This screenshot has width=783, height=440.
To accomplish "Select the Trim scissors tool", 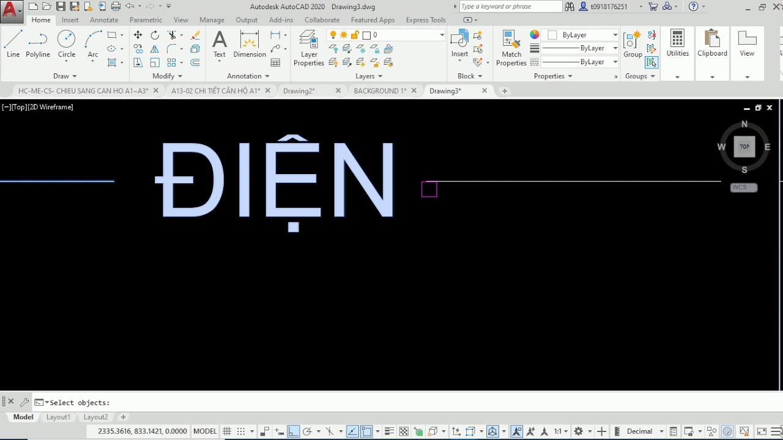I will (x=172, y=35).
